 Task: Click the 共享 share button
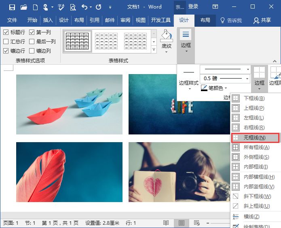point(262,20)
